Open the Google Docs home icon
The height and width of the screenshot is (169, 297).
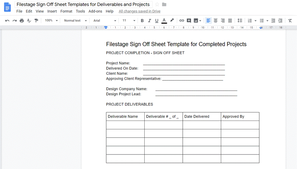click(x=7, y=7)
